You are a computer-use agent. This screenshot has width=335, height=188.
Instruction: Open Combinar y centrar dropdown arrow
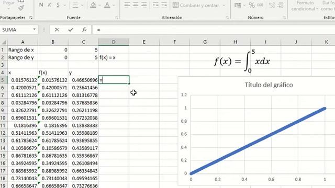pyautogui.click(x=224, y=5)
